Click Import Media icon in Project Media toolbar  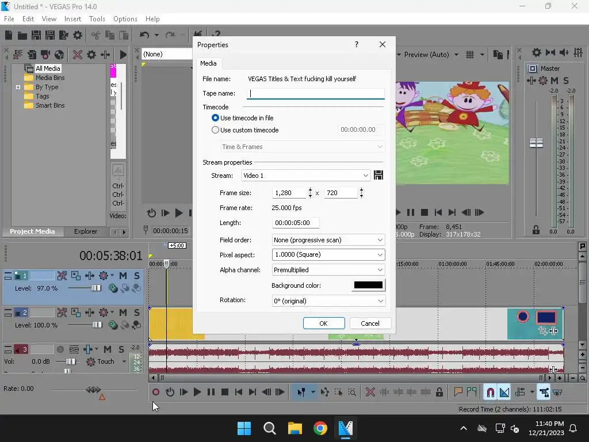32,55
